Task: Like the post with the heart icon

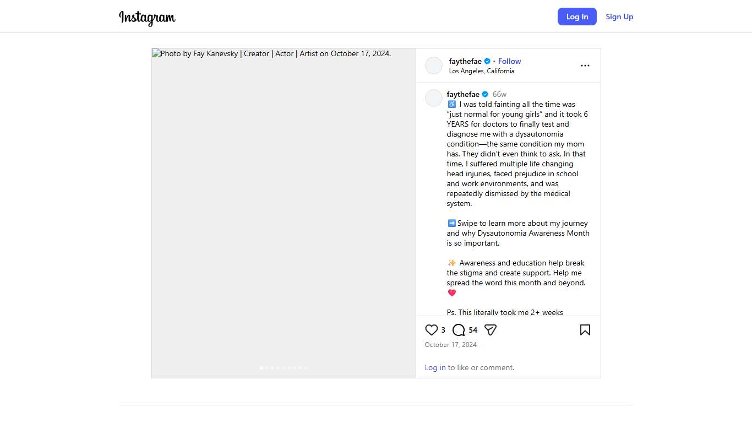Action: click(432, 330)
